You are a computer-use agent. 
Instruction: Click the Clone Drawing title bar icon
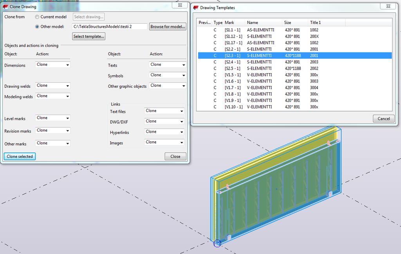(x=5, y=7)
